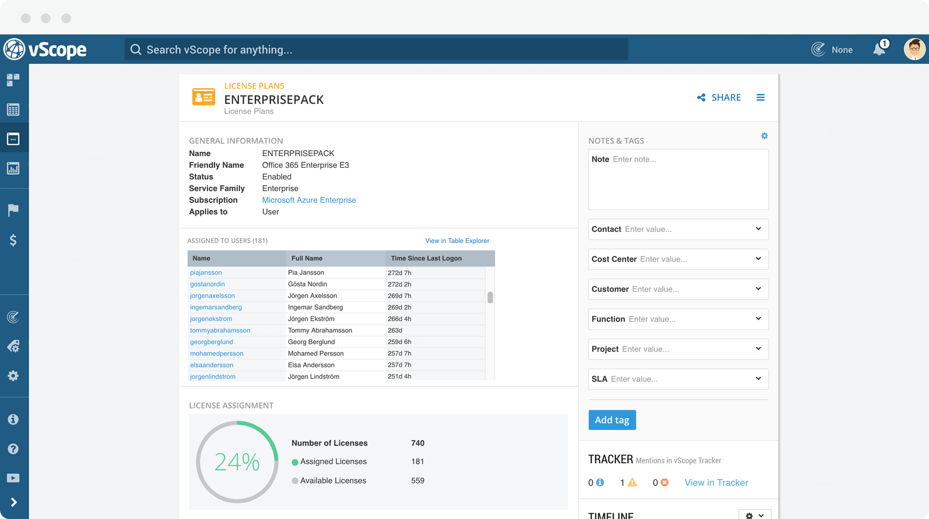Open user mohamedpersson
The image size is (929, 519).
(216, 353)
